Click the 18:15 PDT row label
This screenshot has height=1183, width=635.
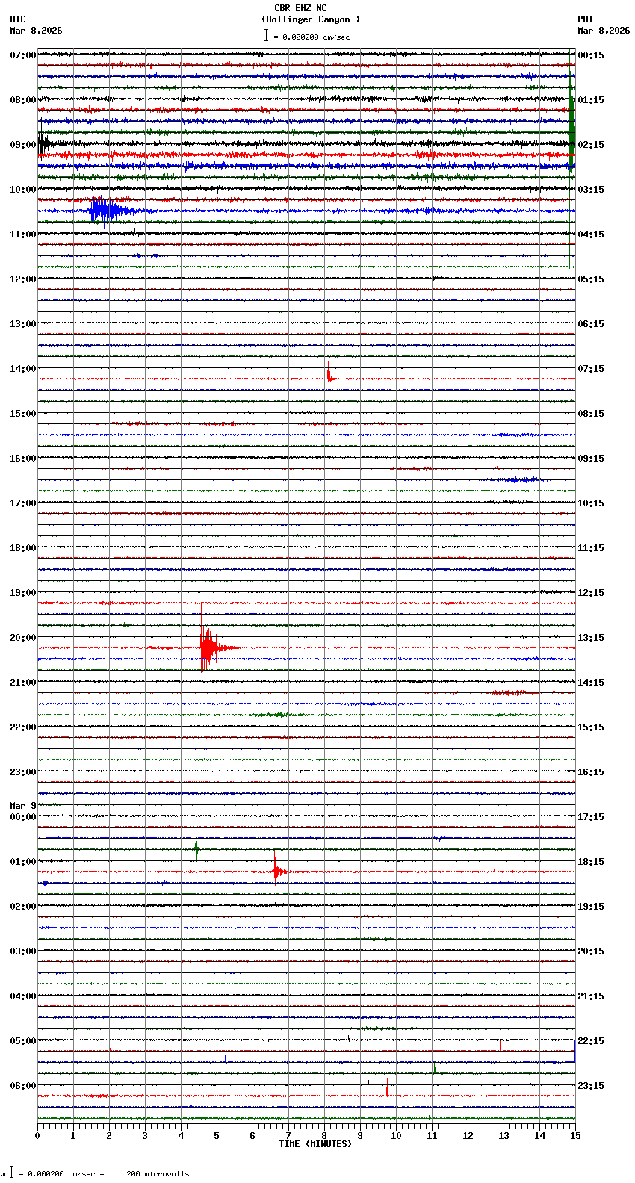pyautogui.click(x=591, y=862)
